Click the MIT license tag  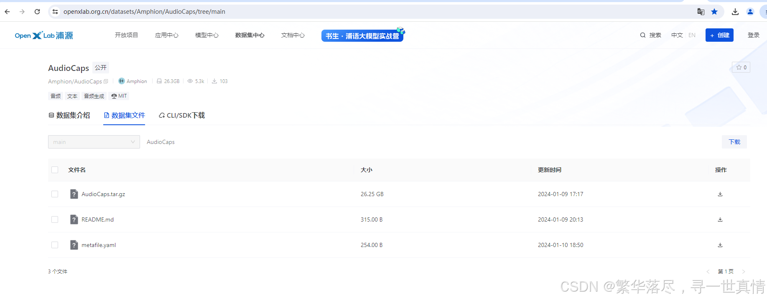119,96
